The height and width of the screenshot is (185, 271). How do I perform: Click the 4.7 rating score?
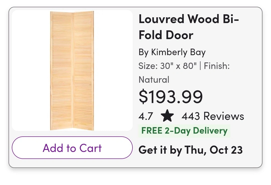click(x=146, y=116)
